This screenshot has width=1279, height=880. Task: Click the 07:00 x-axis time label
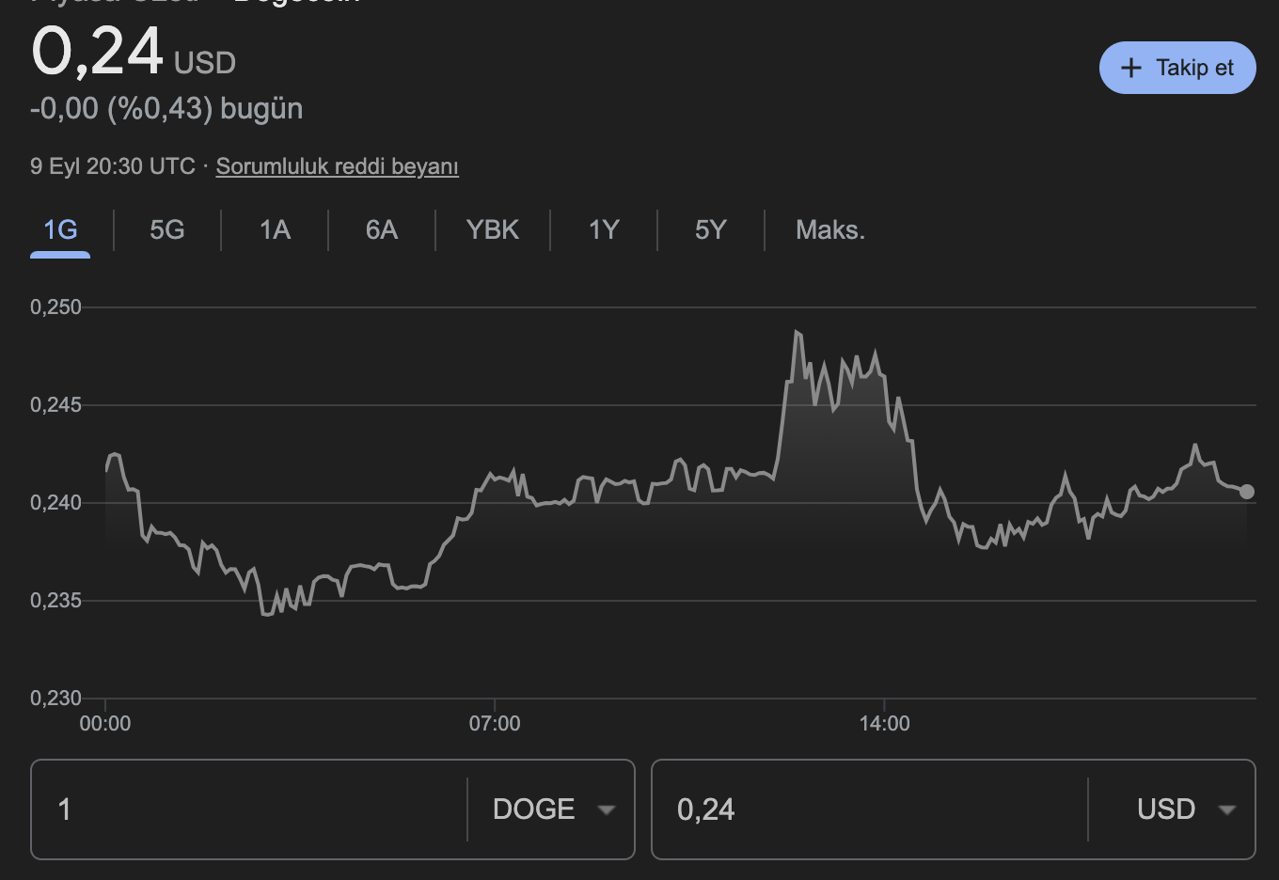coord(495,723)
